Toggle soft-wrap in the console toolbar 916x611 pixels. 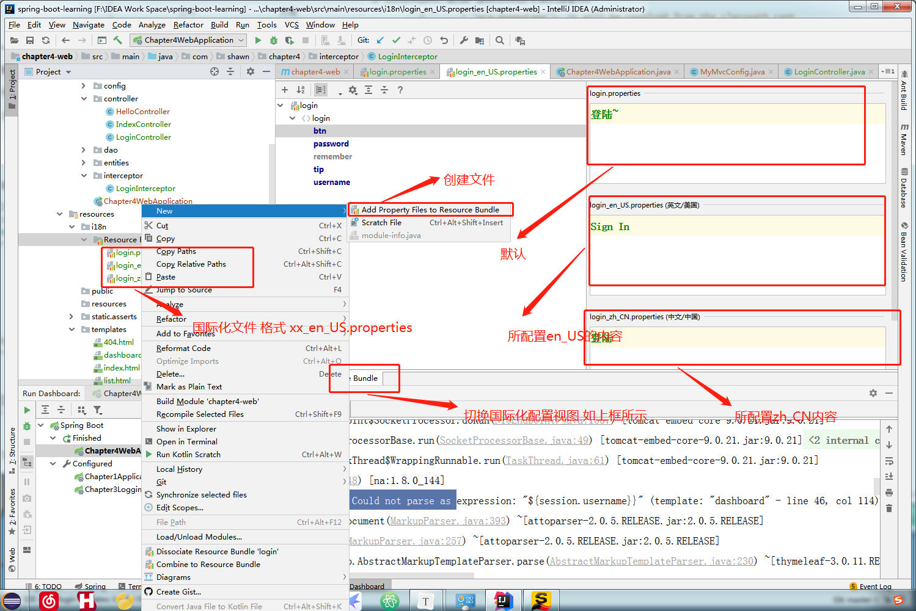click(x=889, y=461)
